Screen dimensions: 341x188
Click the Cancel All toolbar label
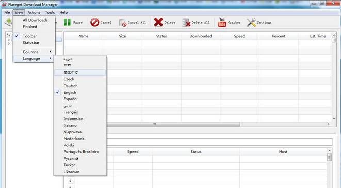pos(137,22)
